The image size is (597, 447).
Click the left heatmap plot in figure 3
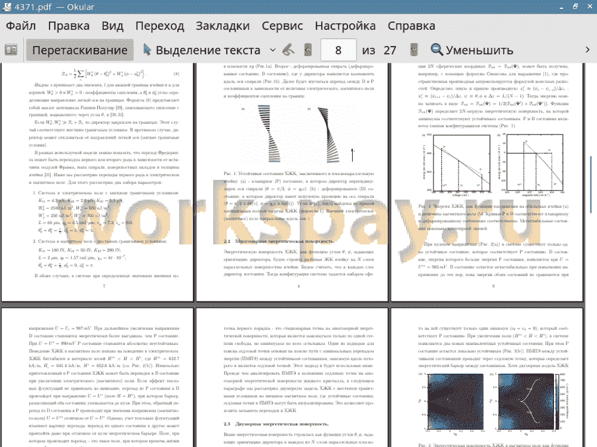[451, 404]
